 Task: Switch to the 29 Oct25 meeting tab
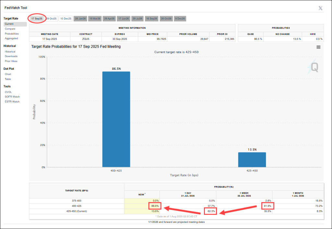click(51, 19)
